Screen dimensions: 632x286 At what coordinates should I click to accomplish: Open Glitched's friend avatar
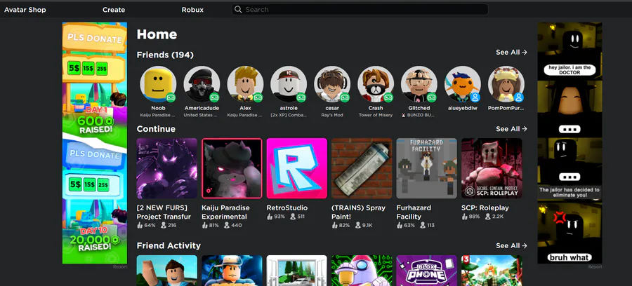pos(419,84)
